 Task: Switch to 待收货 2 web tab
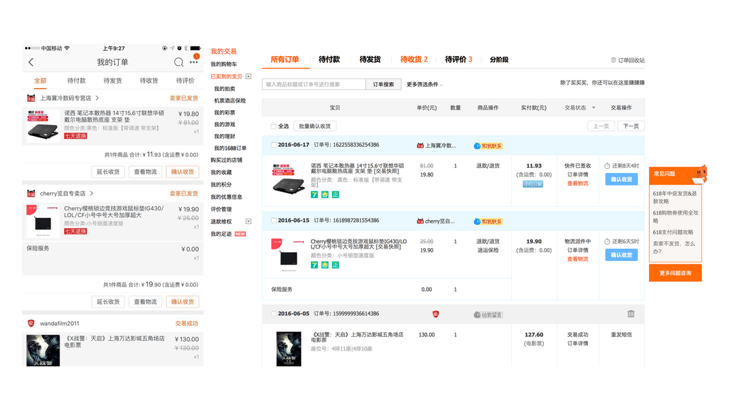pos(414,59)
